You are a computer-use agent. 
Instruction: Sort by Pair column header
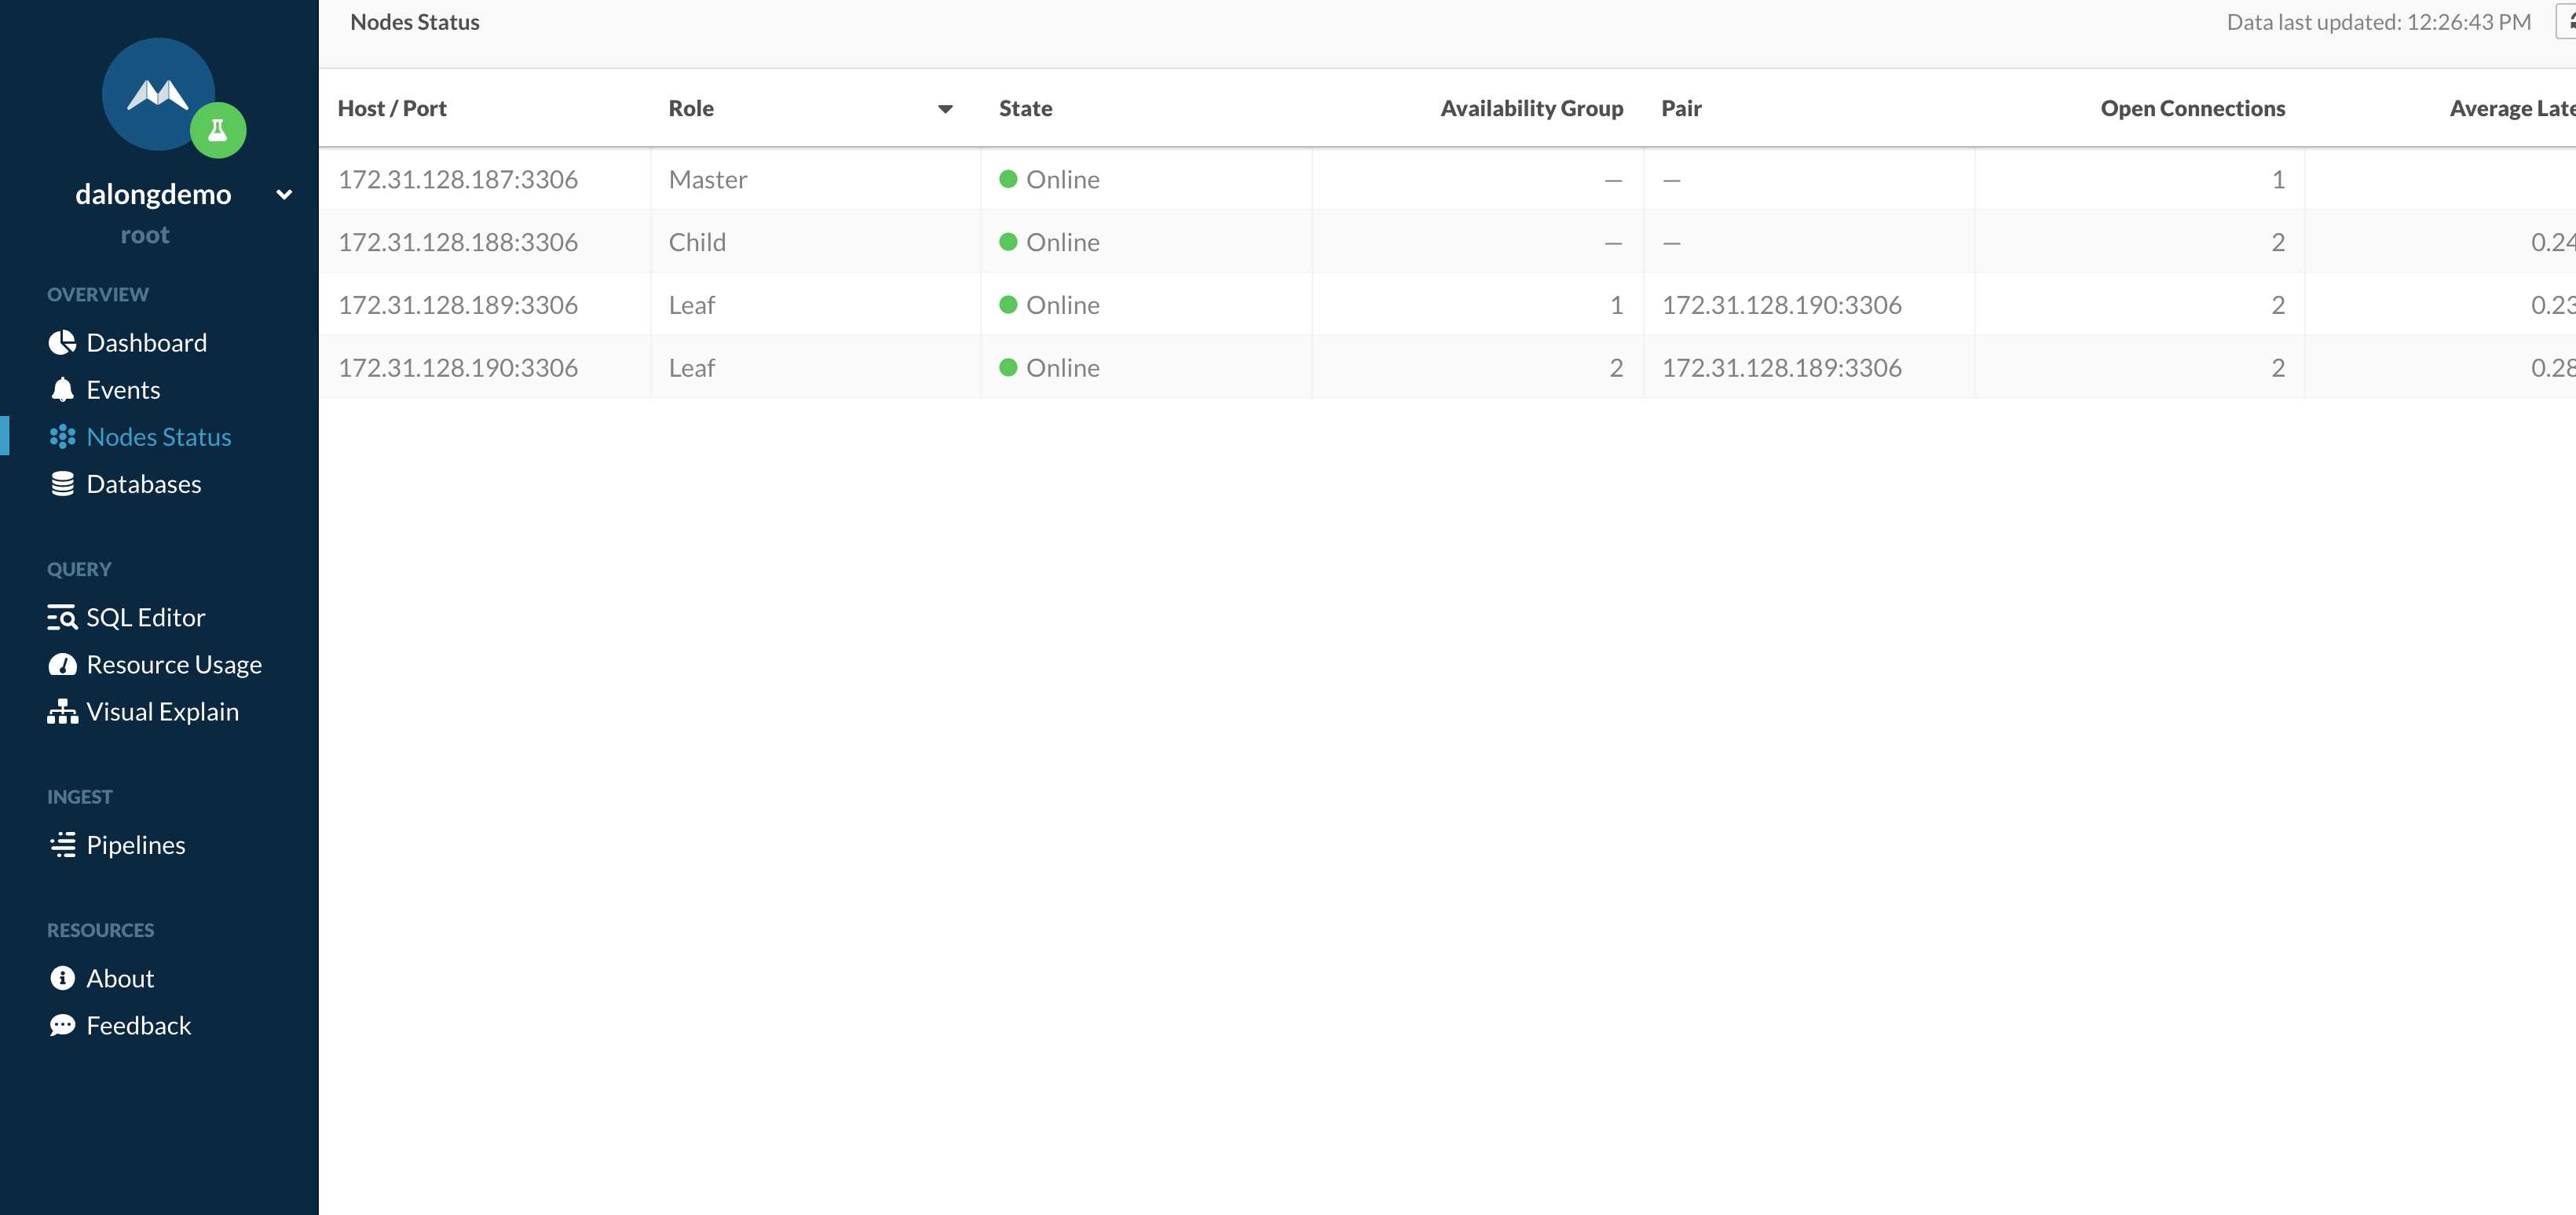[x=1681, y=108]
